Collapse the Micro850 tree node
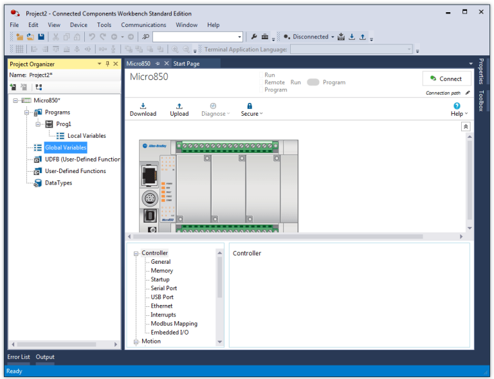Screen dimensions: 494x379 (15, 100)
